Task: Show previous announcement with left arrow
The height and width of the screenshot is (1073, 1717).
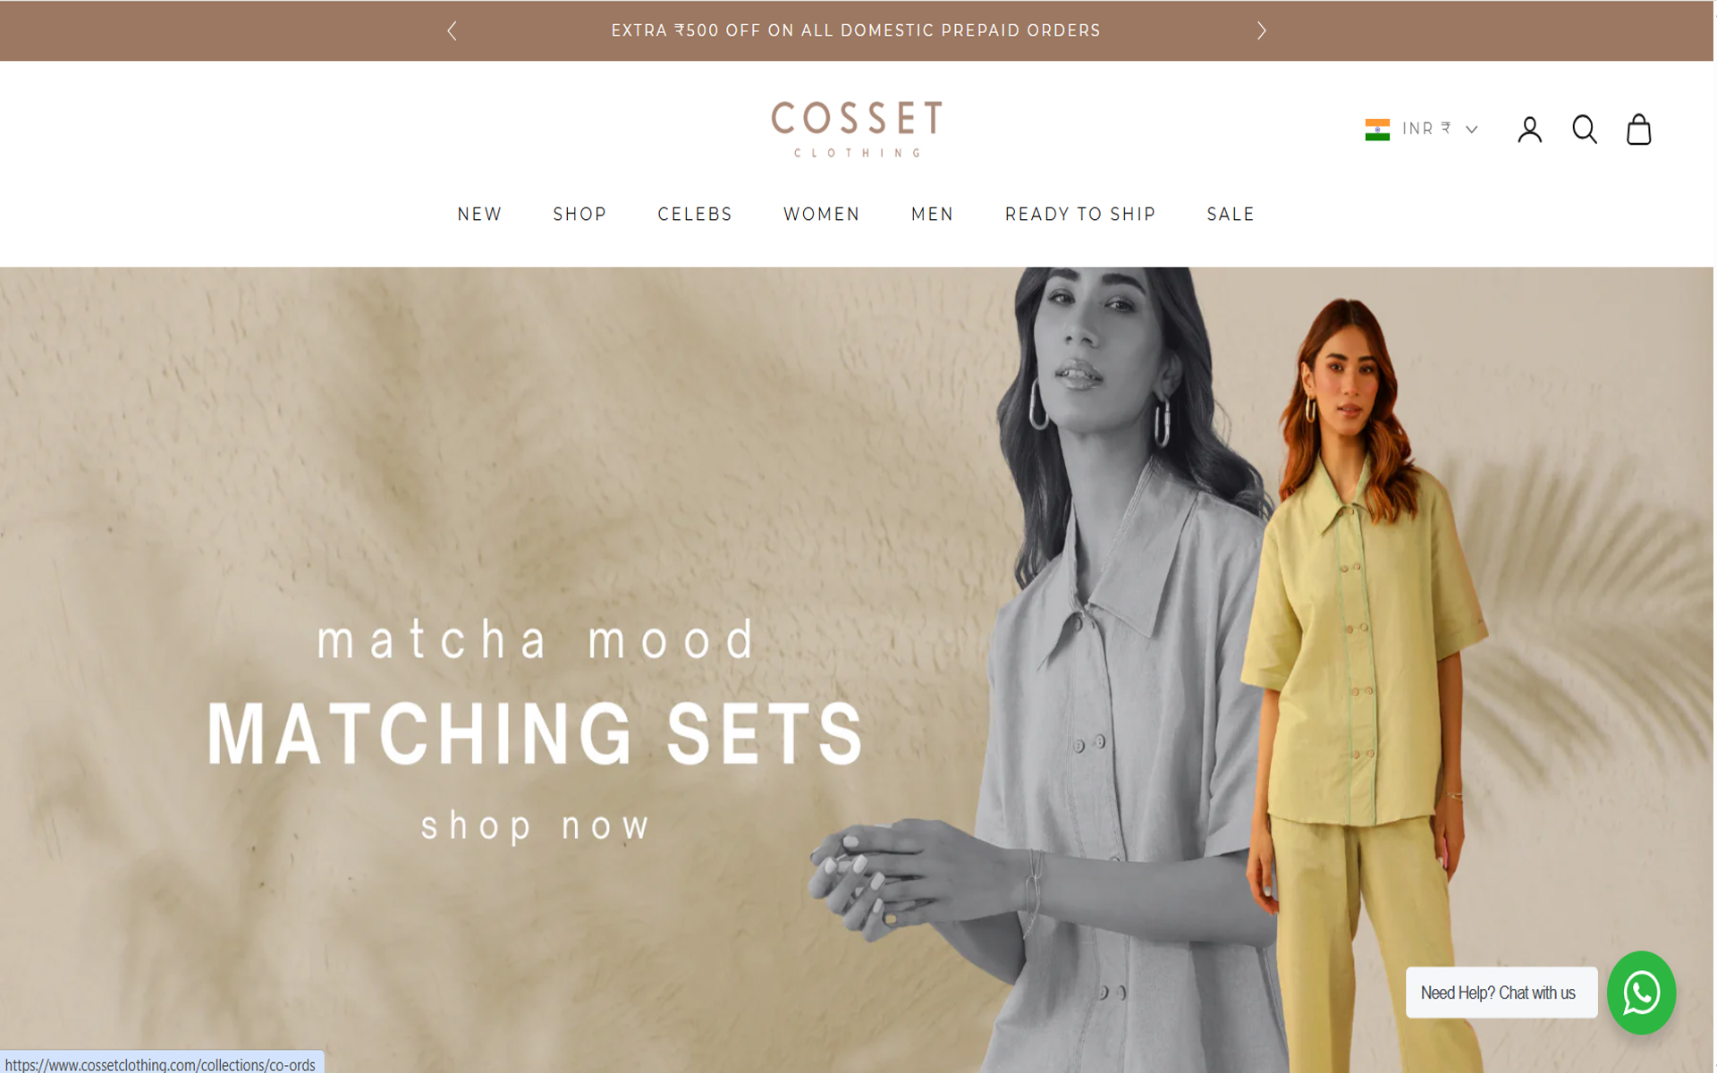Action: click(453, 31)
